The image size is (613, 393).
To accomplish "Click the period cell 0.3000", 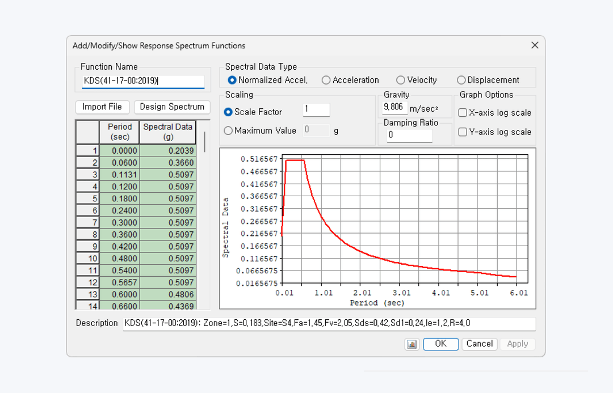I will [x=120, y=223].
